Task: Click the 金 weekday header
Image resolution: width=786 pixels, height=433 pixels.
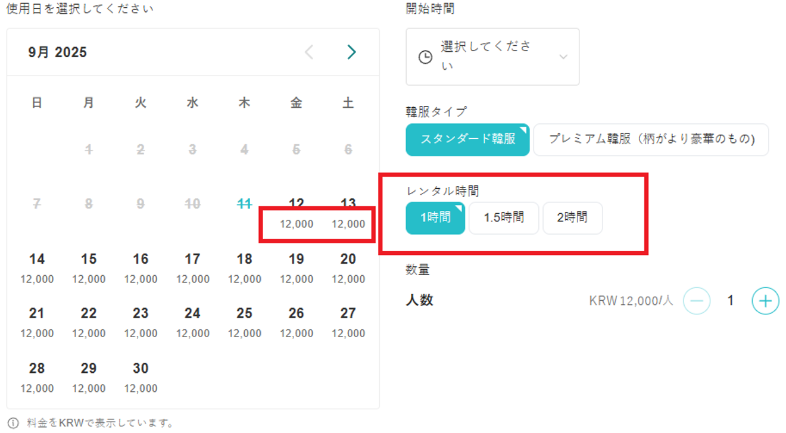Action: (x=296, y=103)
